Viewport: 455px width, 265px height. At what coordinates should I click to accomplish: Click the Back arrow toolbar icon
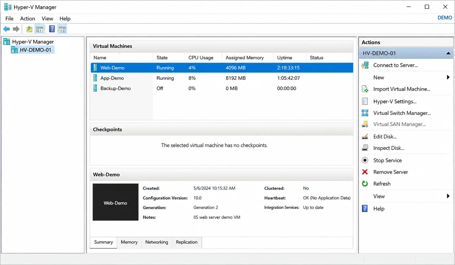[x=6, y=29]
